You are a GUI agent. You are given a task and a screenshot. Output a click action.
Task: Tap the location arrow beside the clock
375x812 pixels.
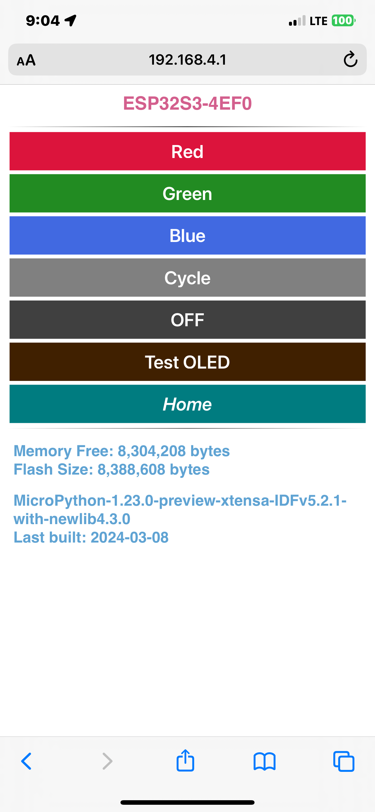coord(71,21)
